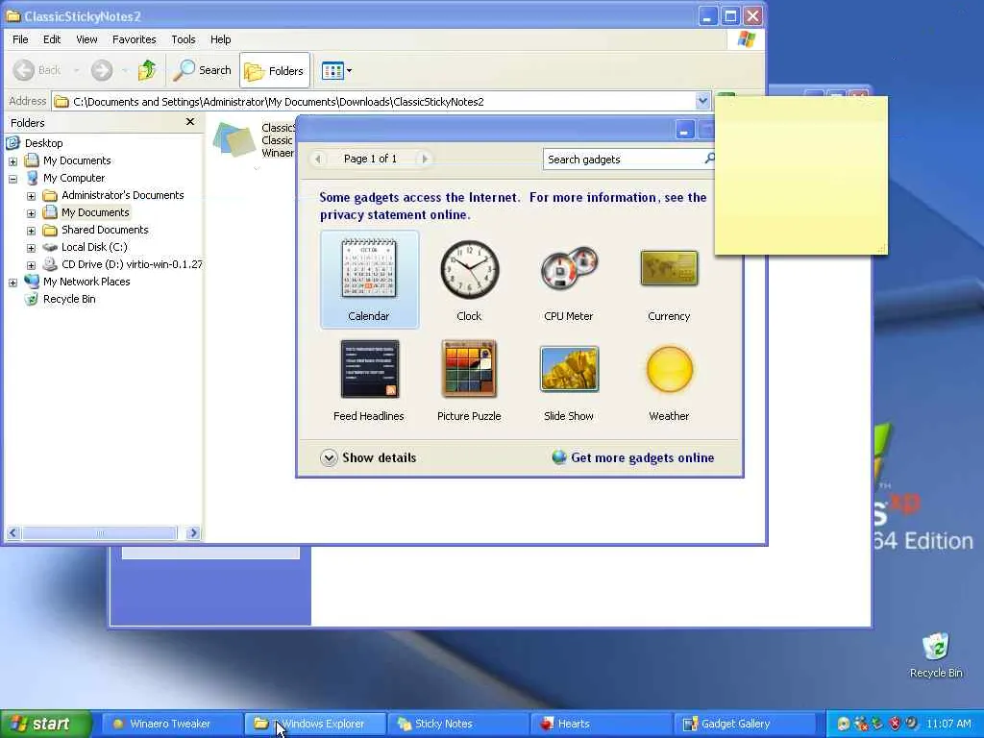Click the yellow sticky note
This screenshot has width=984, height=738.
800,176
